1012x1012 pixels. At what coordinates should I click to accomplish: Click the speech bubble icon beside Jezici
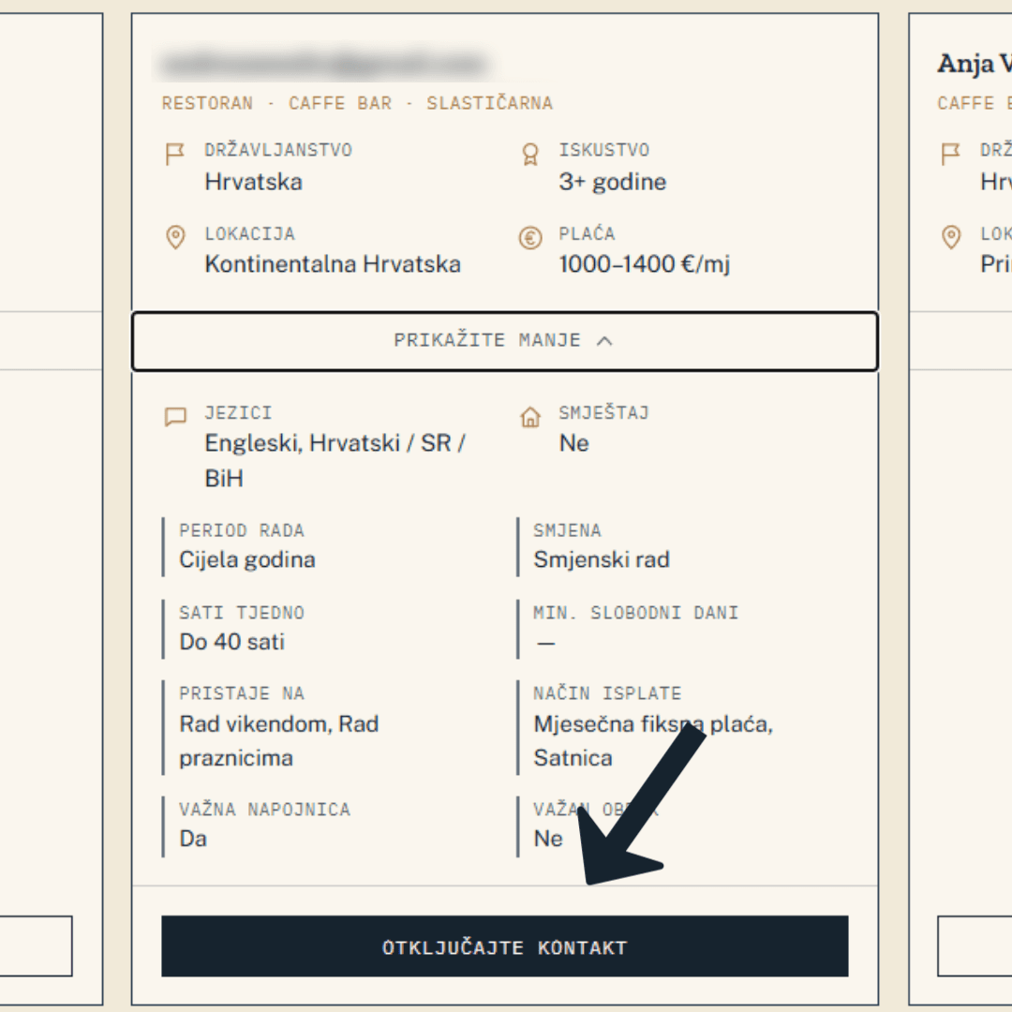tap(175, 416)
